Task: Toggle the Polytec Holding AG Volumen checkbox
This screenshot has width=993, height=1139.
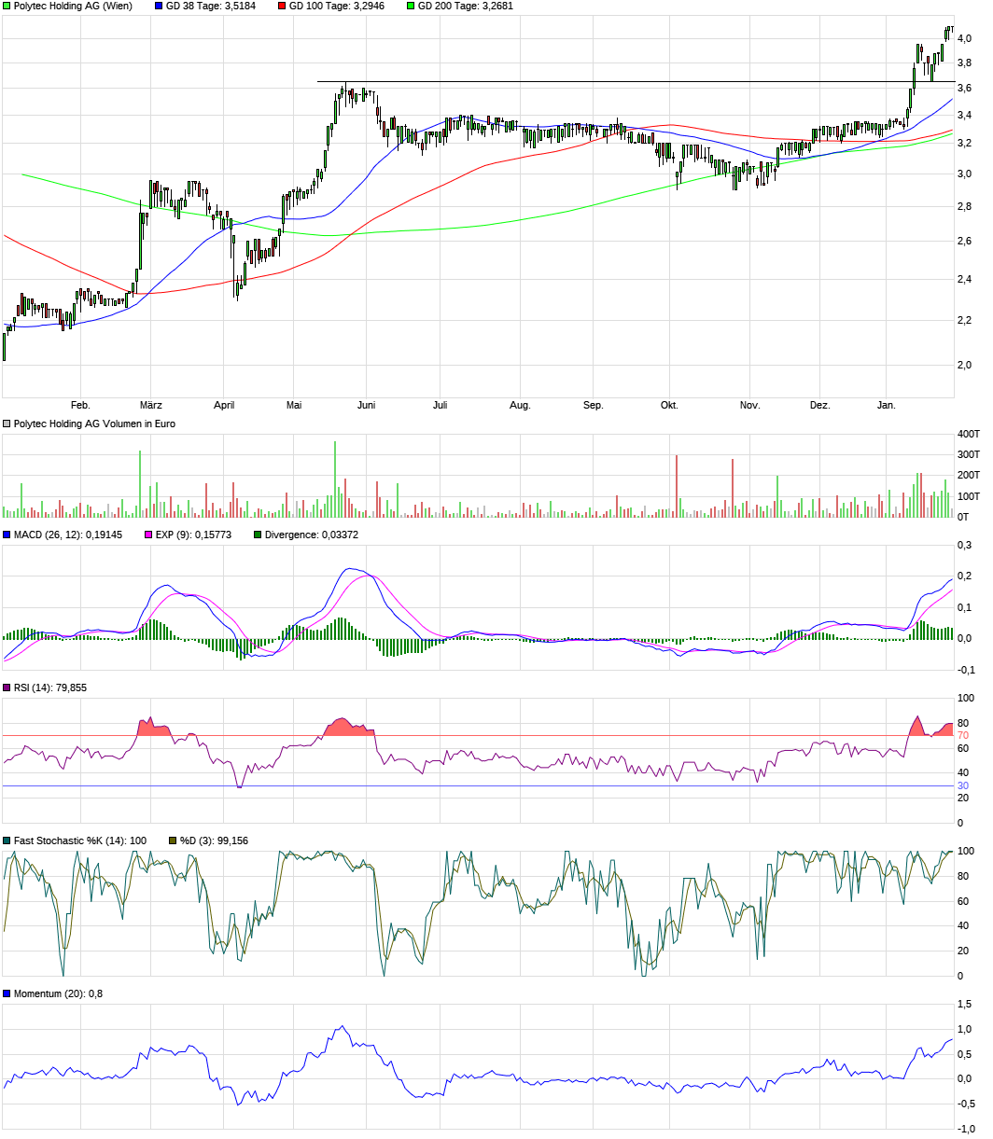Action: 7,423
